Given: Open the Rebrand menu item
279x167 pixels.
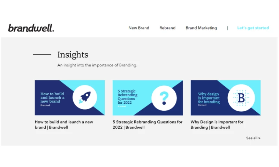Looking at the screenshot, I should (x=167, y=28).
